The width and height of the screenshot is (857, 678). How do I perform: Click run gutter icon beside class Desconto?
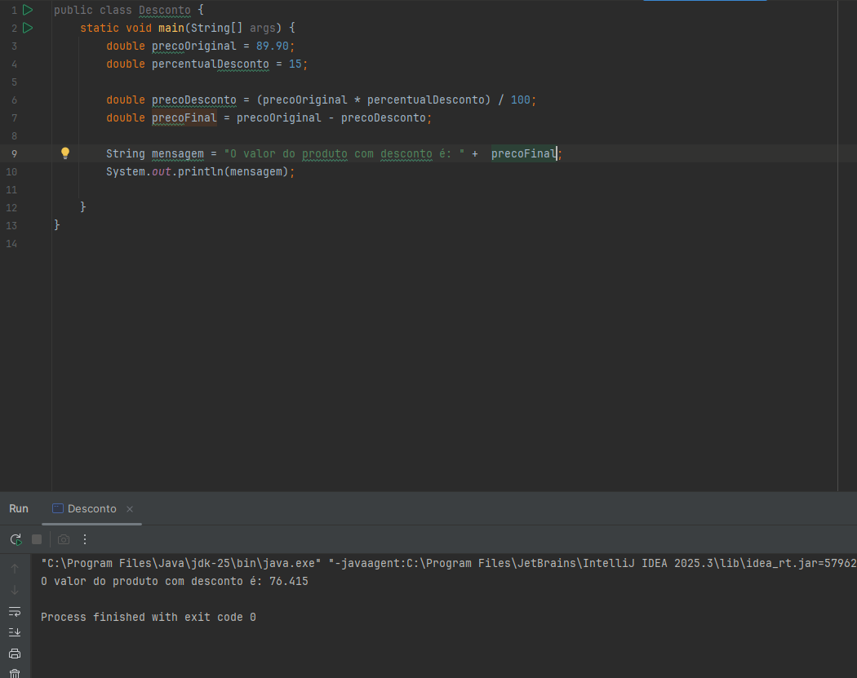28,10
